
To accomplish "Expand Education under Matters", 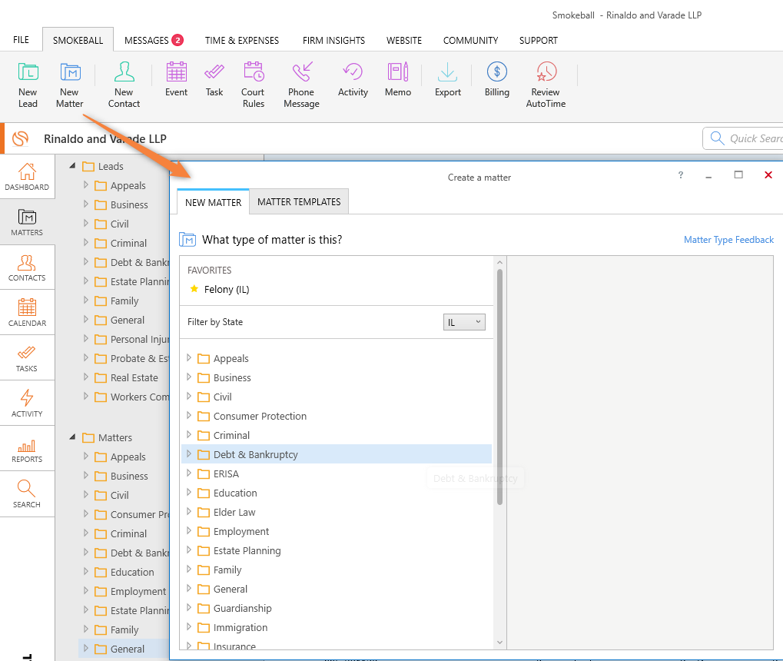I will (86, 571).
